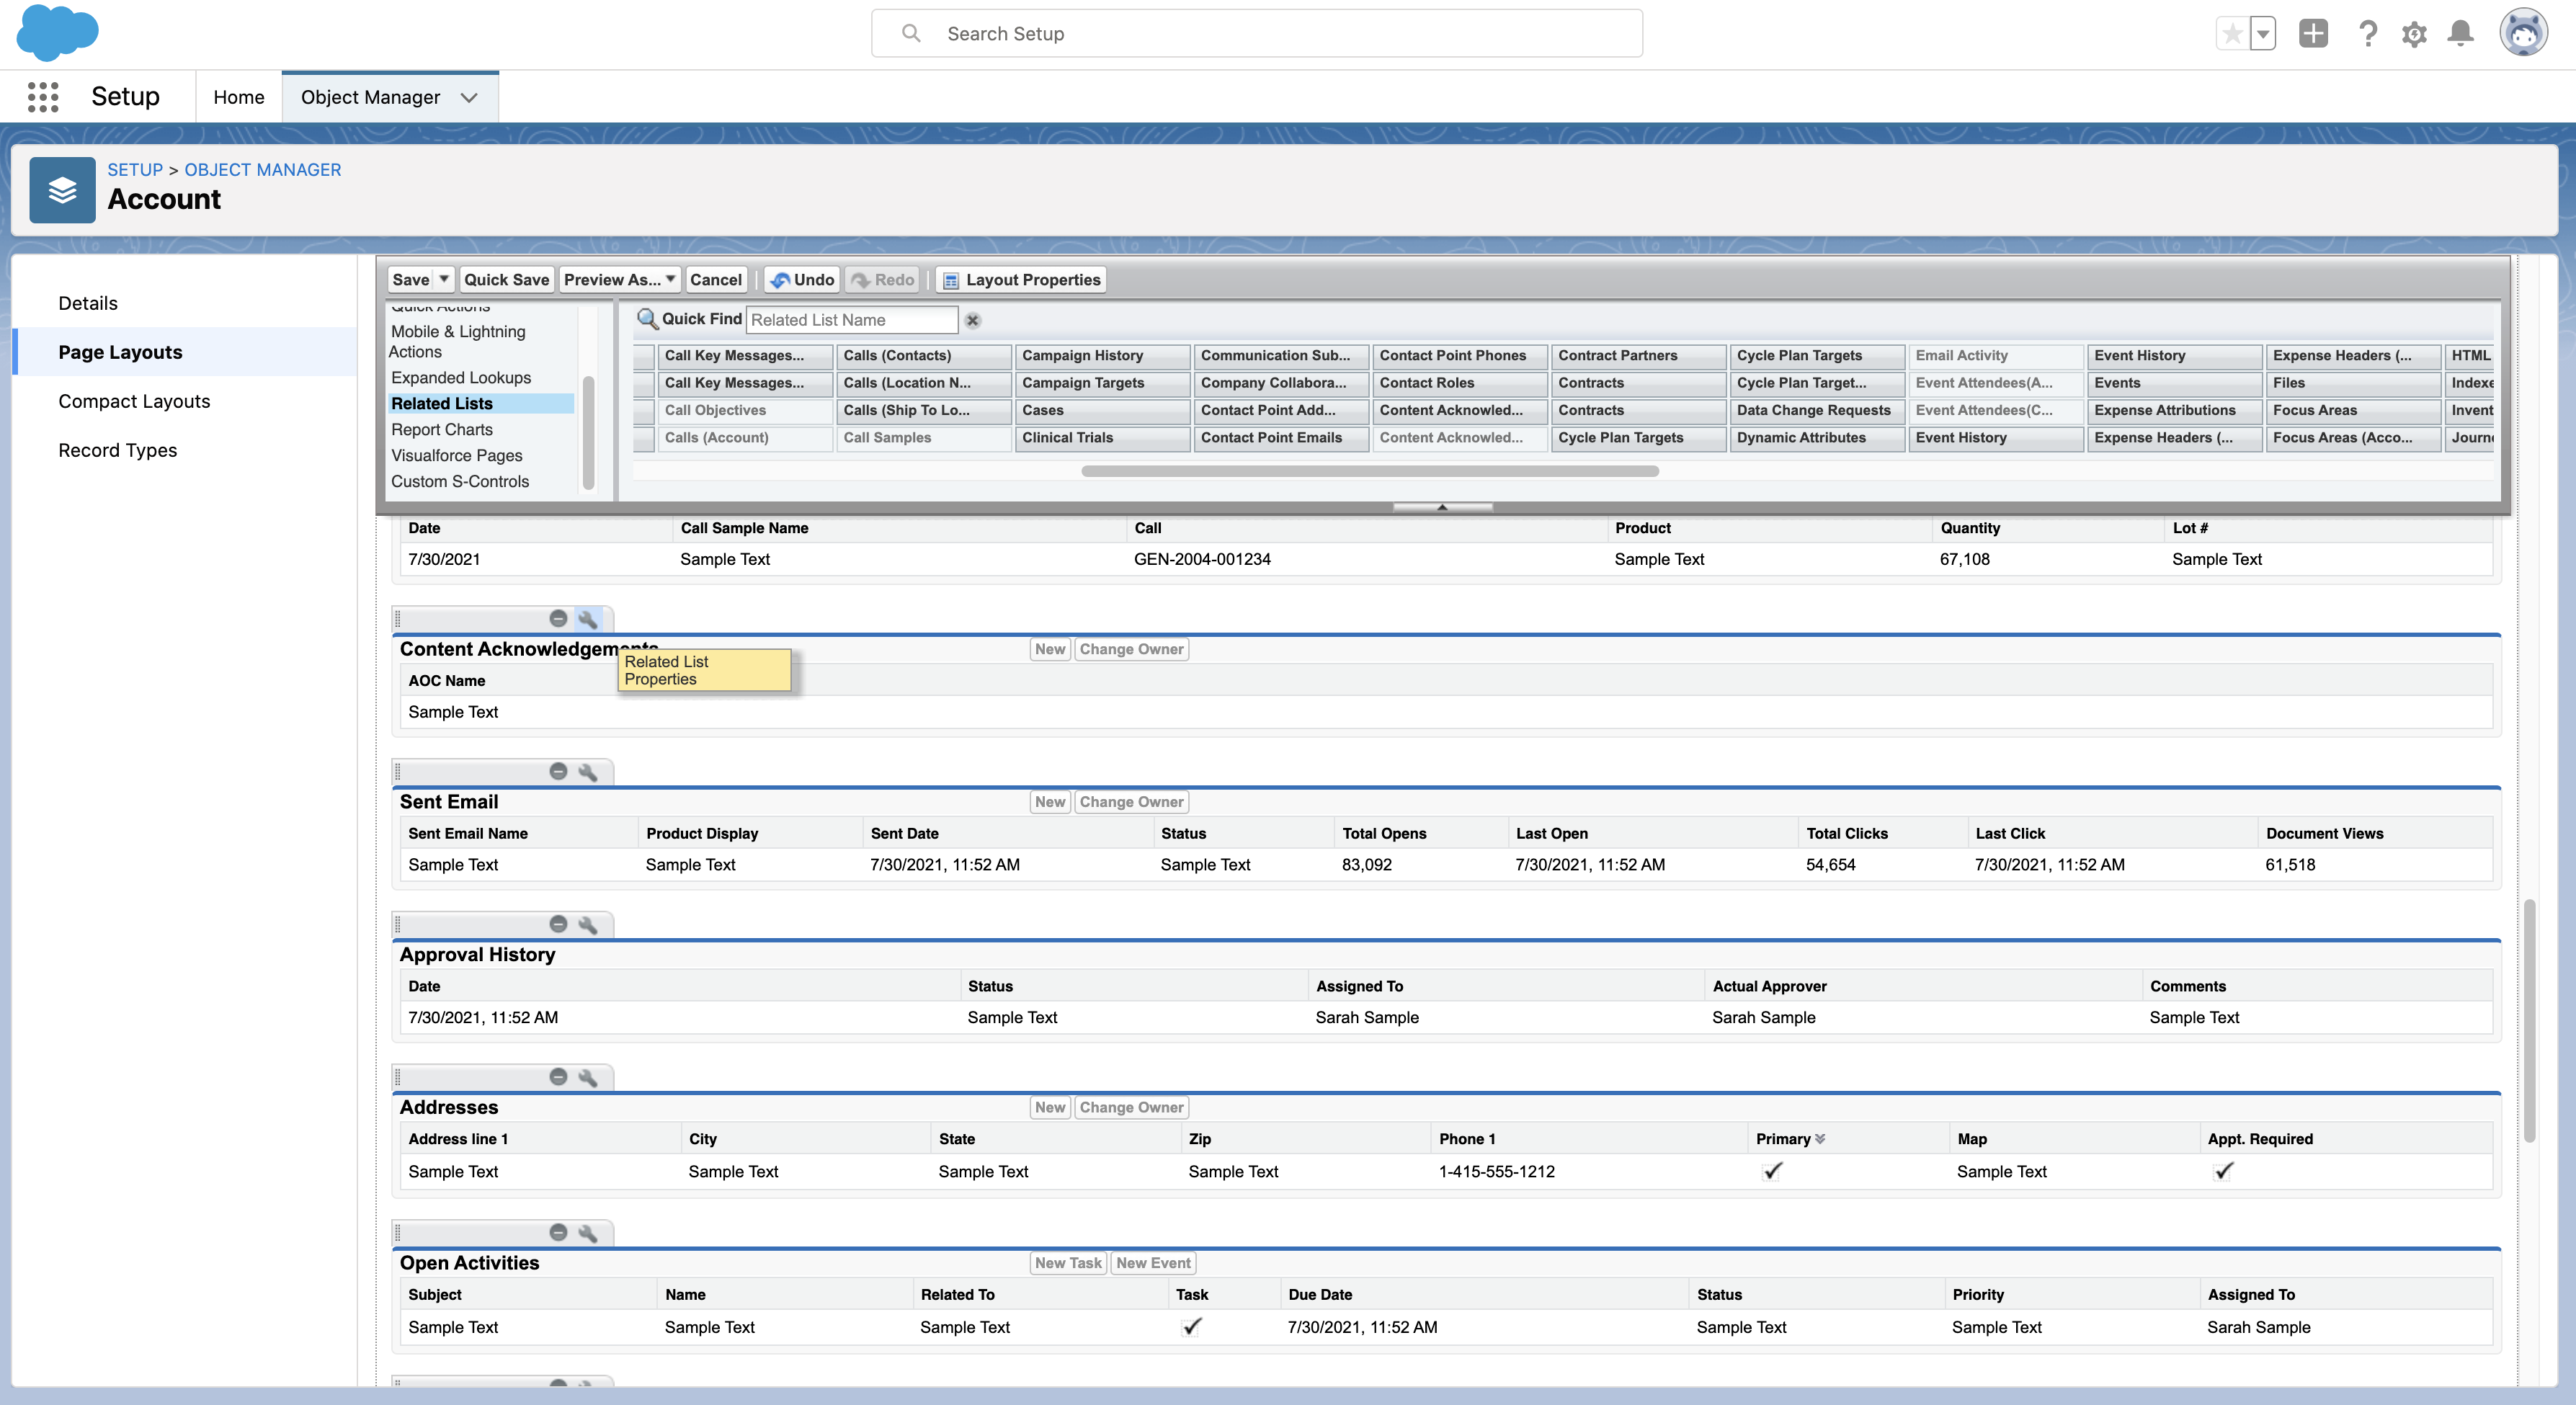Viewport: 2576px width, 1405px height.
Task: Open the Setup gear menu
Action: click(2414, 34)
